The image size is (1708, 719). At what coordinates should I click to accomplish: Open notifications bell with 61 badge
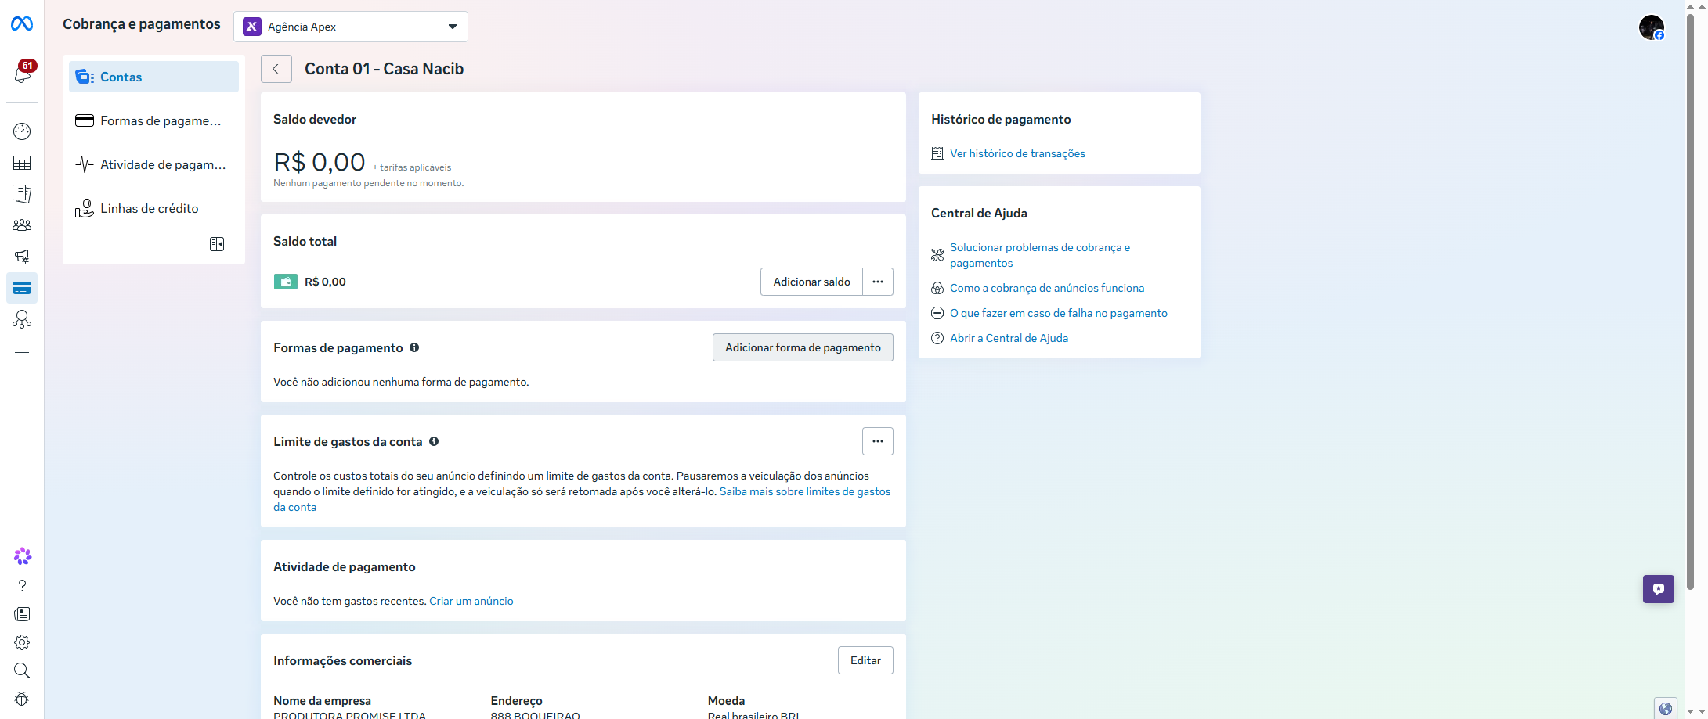pos(23,73)
